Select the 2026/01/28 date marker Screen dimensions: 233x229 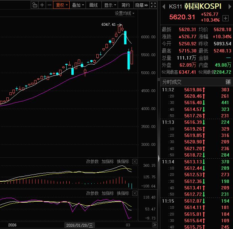(x=79, y=225)
